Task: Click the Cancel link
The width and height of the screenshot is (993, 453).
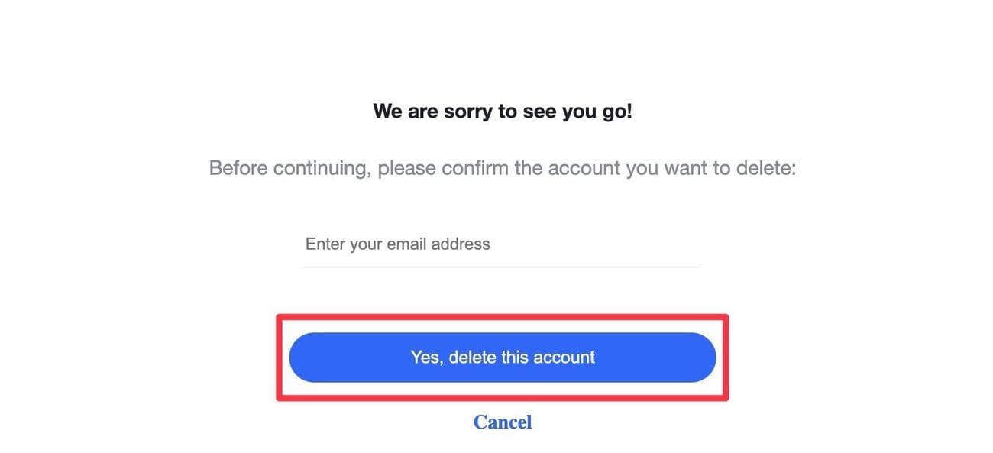Action: pos(502,422)
